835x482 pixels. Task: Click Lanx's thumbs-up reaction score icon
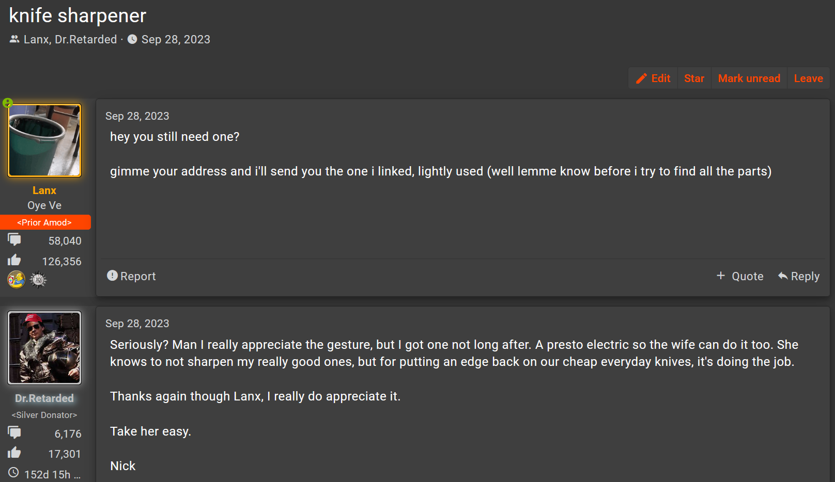tap(14, 260)
